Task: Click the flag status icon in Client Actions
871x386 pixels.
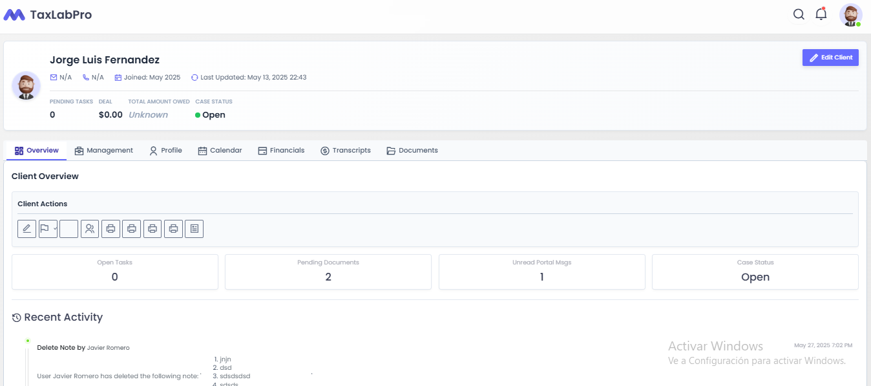Action: click(x=46, y=228)
